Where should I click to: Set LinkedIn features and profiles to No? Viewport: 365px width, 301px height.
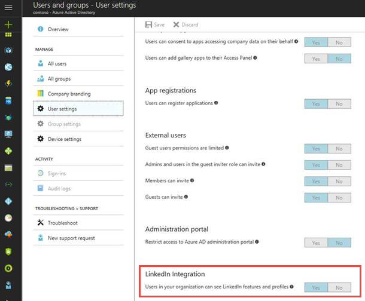(x=339, y=287)
